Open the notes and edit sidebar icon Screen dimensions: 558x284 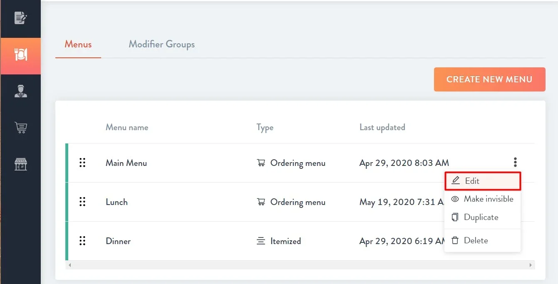(20, 18)
